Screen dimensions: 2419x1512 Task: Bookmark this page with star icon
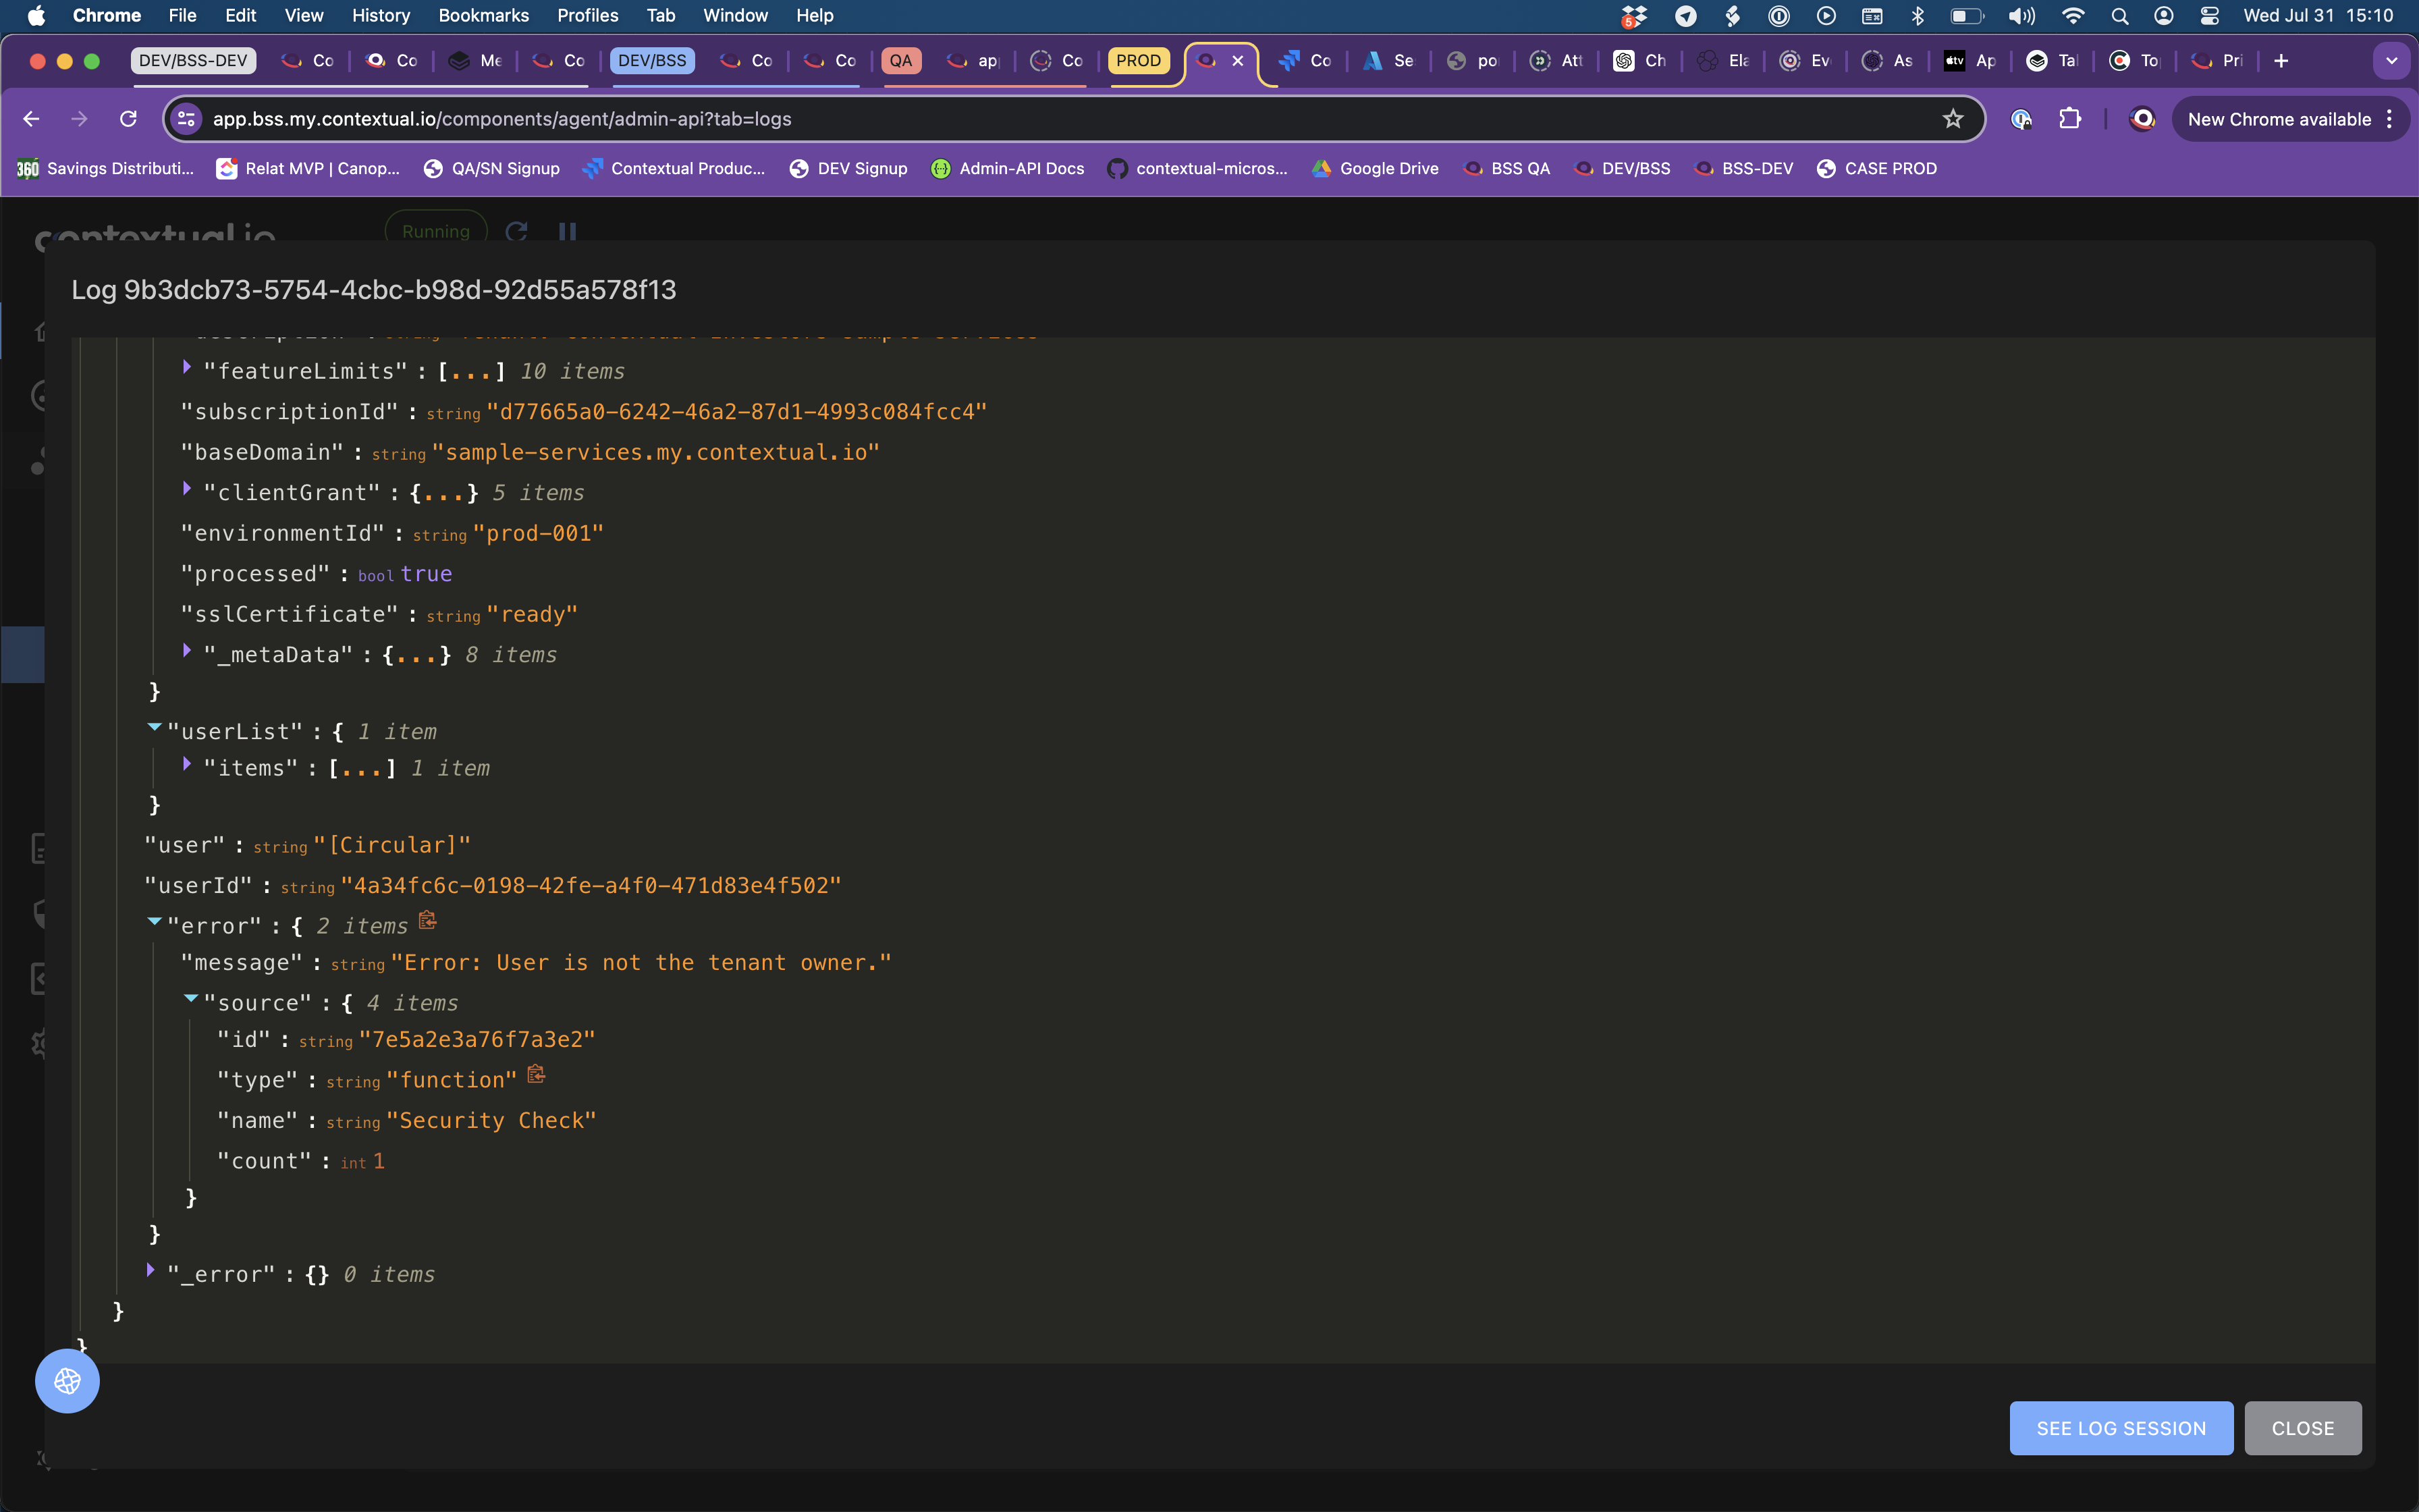[x=1952, y=119]
